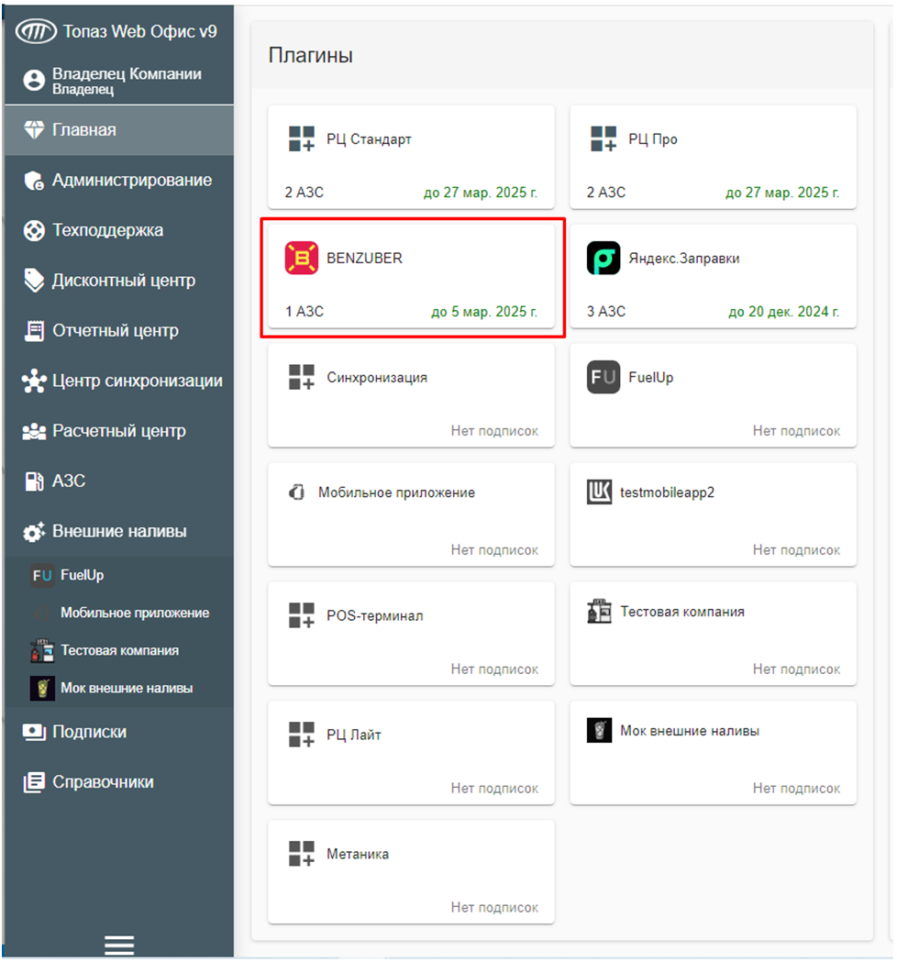Click the Яндекс.Заправки green logo icon
The image size is (897, 962).
[604, 258]
